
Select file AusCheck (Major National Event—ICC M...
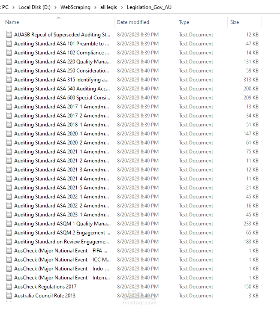[x=62, y=260]
